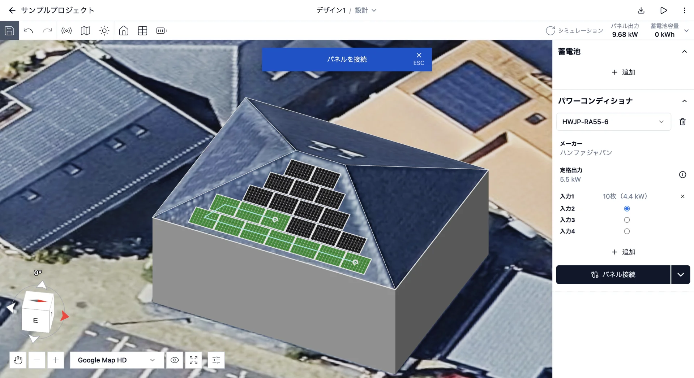Undo the last action
The height and width of the screenshot is (378, 694).
click(x=28, y=31)
